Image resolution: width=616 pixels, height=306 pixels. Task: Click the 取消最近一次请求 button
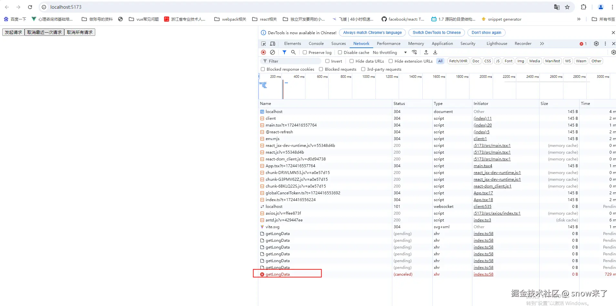(x=45, y=32)
